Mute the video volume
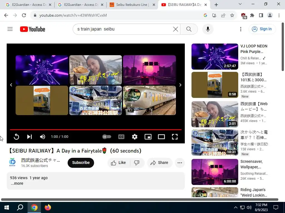Viewport: 285px width, 213px height. click(x=43, y=137)
